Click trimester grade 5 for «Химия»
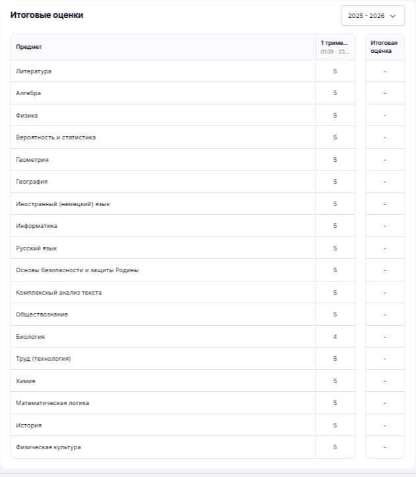416x477 pixels. [x=335, y=381]
